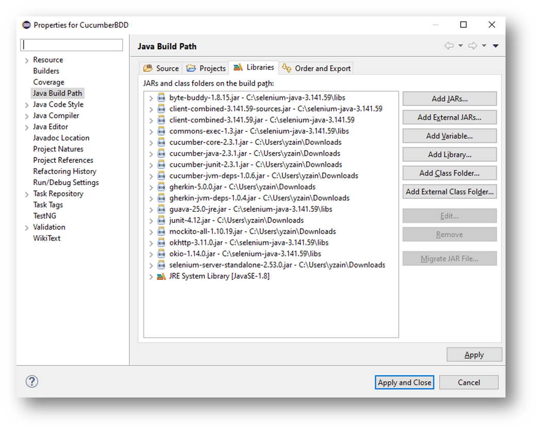Cancel the properties dialog
The height and width of the screenshot is (431, 539).
[x=469, y=383]
